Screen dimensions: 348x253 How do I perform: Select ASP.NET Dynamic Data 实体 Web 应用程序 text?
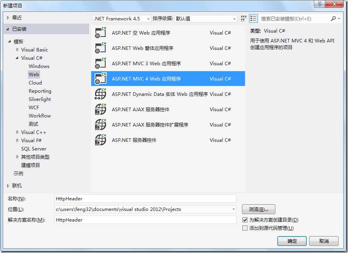tap(160, 94)
